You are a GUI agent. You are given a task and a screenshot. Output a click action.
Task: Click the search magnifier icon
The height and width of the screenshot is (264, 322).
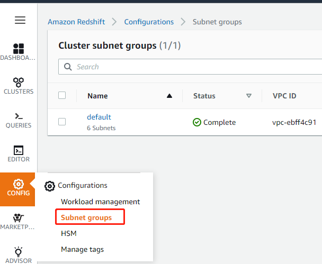click(68, 67)
